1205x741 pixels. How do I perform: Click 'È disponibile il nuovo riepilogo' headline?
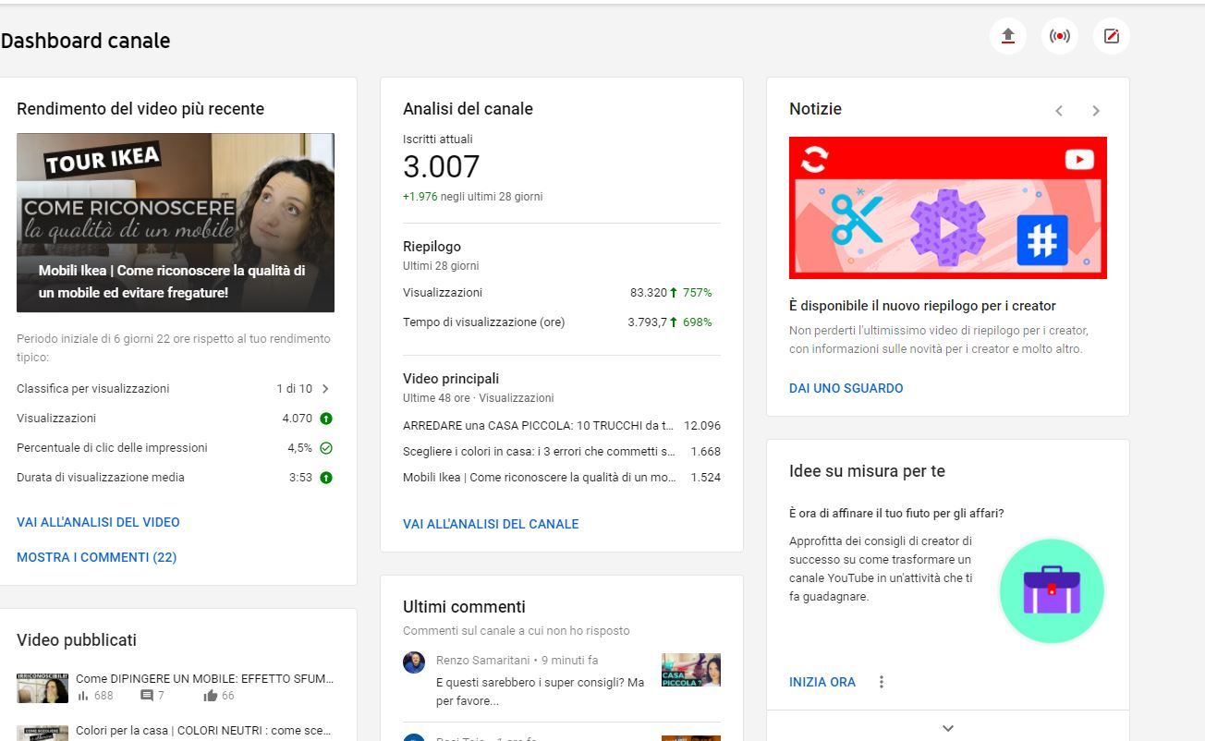point(922,306)
